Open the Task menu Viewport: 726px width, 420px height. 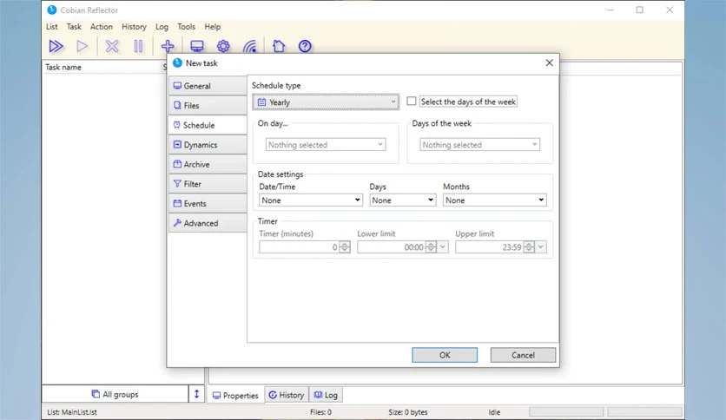(74, 27)
